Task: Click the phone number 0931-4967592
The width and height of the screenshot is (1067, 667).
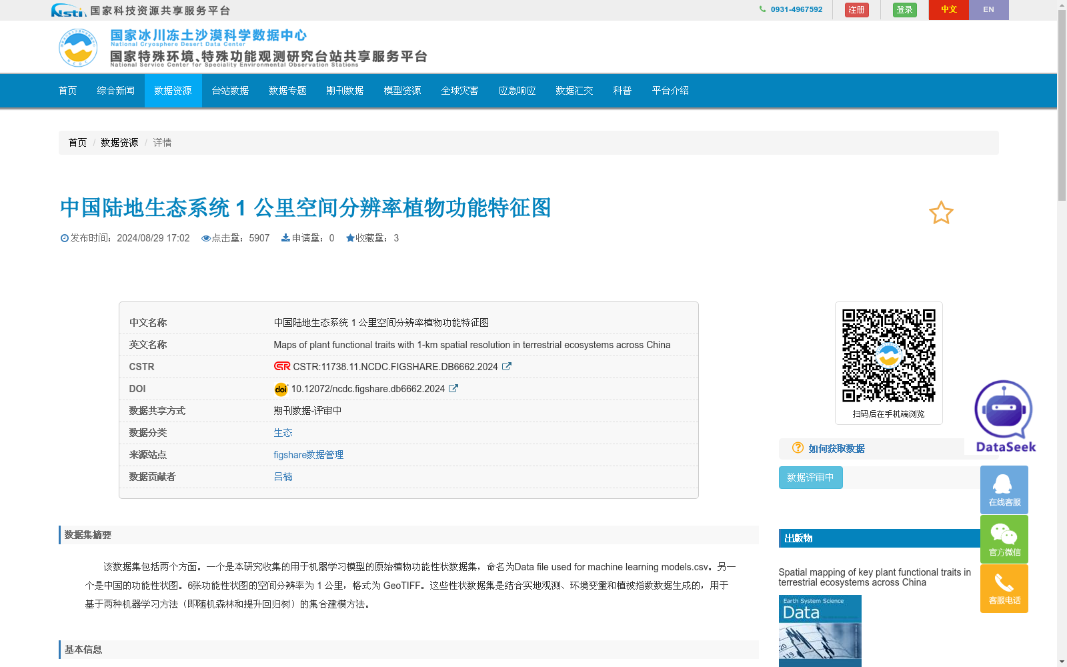Action: tap(797, 10)
